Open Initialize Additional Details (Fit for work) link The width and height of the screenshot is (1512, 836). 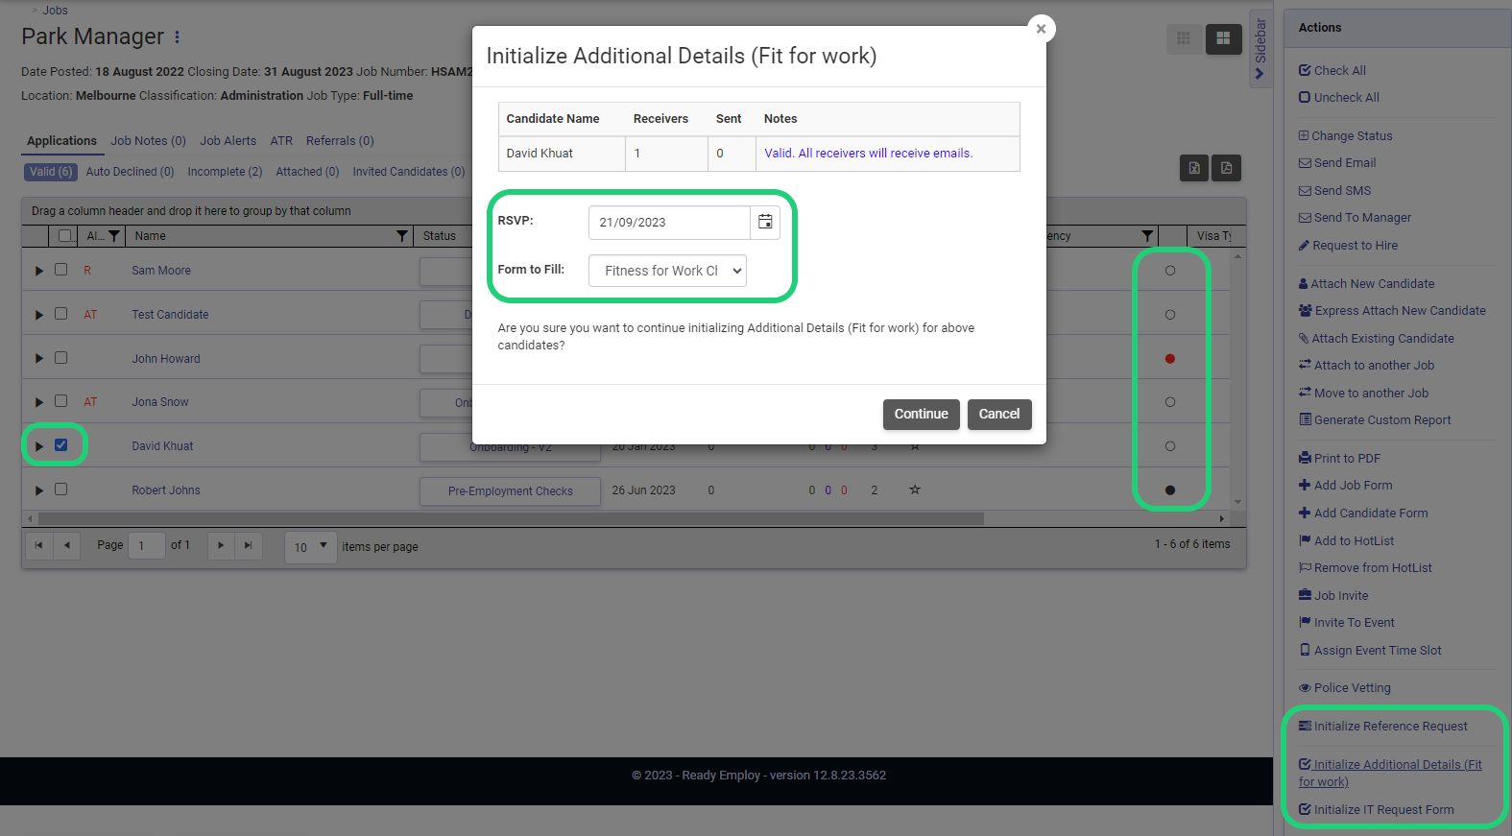1390,773
